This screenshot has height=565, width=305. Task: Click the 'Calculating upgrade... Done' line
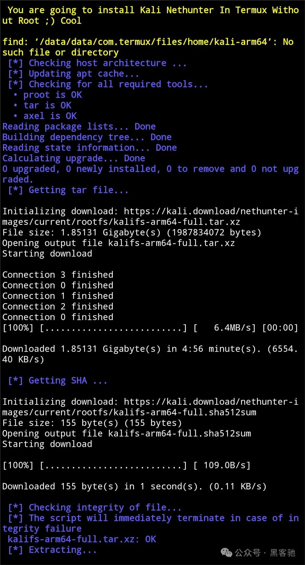click(74, 158)
